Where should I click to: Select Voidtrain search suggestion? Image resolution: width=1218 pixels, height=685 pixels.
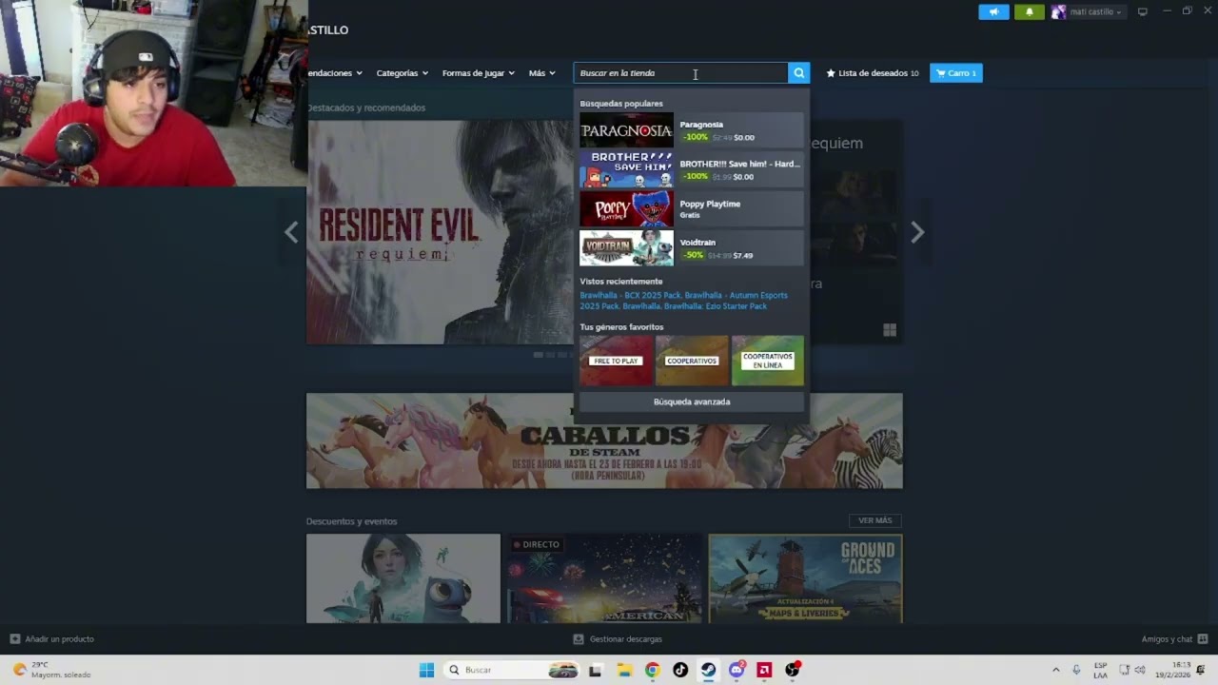click(692, 248)
